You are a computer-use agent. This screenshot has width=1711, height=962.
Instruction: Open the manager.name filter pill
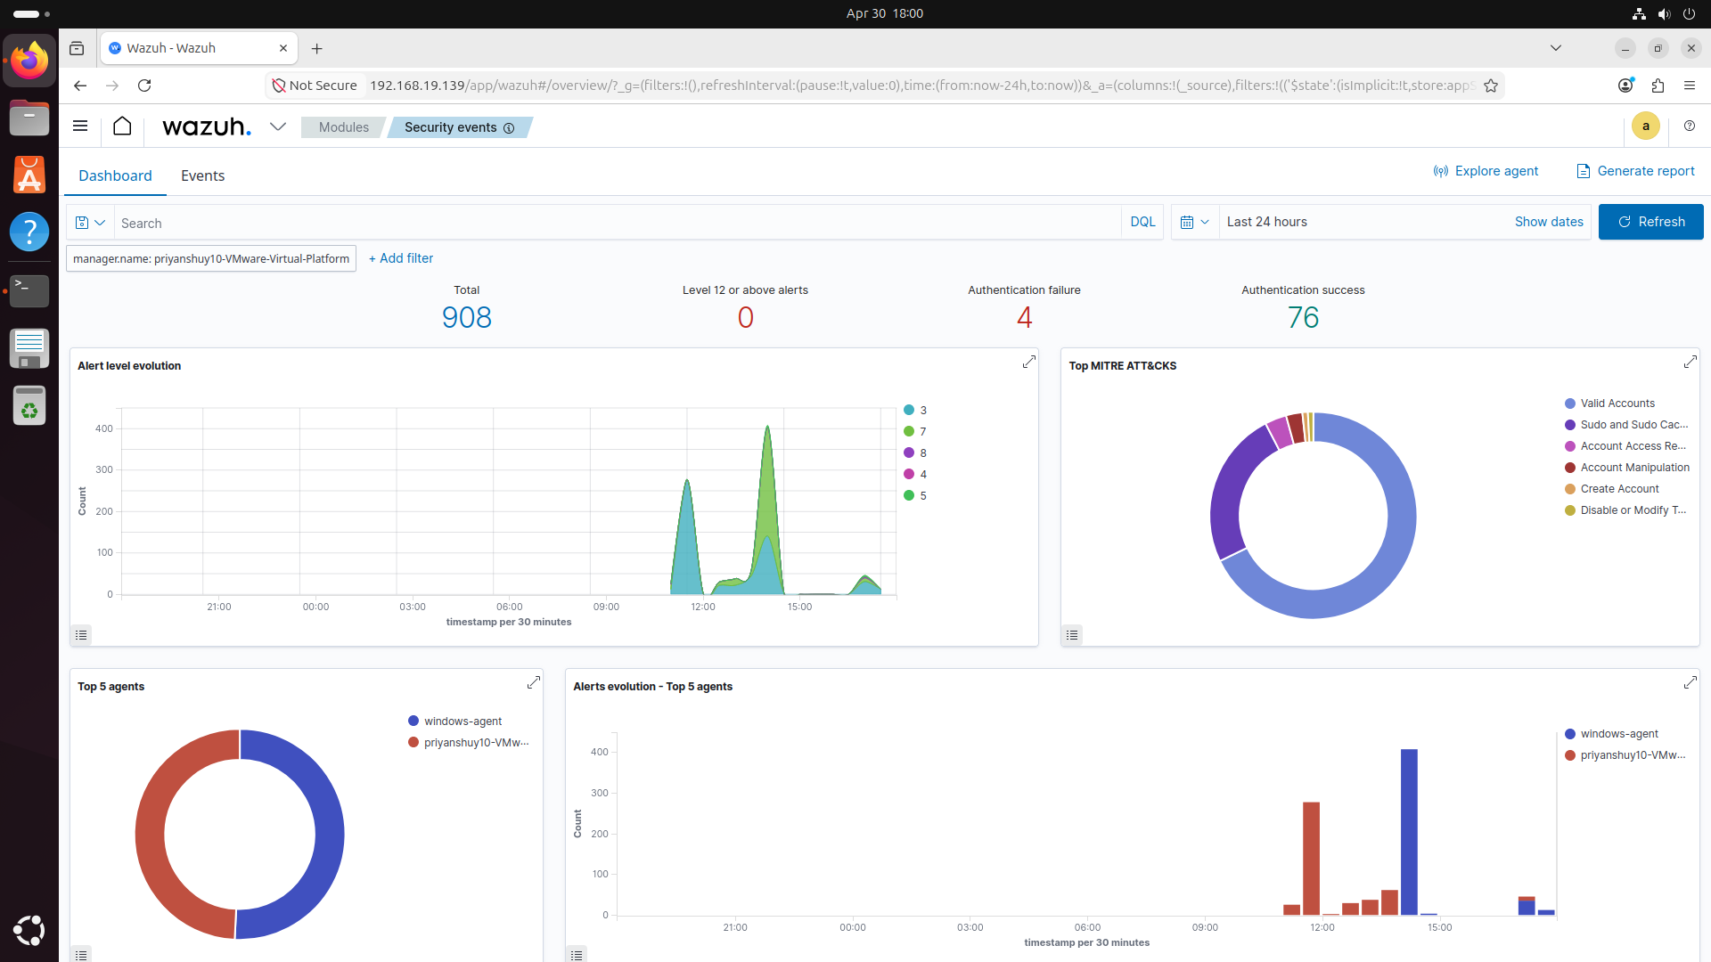(x=211, y=258)
